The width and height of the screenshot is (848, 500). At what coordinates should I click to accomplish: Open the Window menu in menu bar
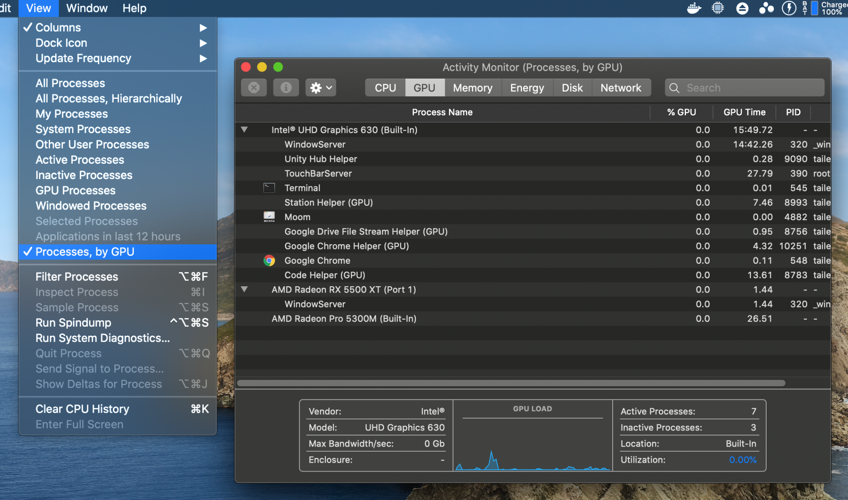point(87,8)
